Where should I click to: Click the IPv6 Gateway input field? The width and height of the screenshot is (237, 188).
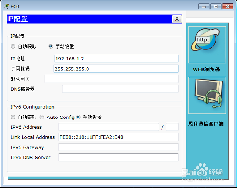pyautogui.click(x=118, y=147)
